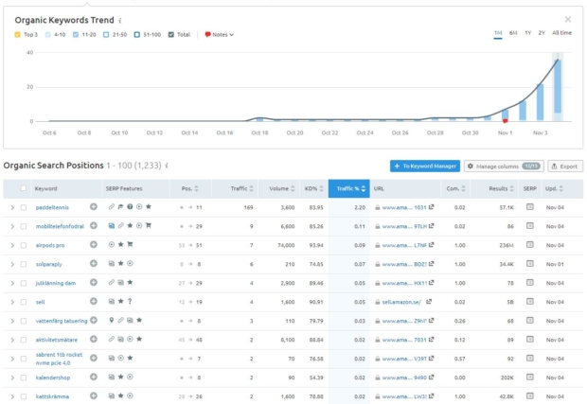This screenshot has height=404, width=587.
Task: Check the paddeltennis row checkbox
Action: (x=24, y=207)
